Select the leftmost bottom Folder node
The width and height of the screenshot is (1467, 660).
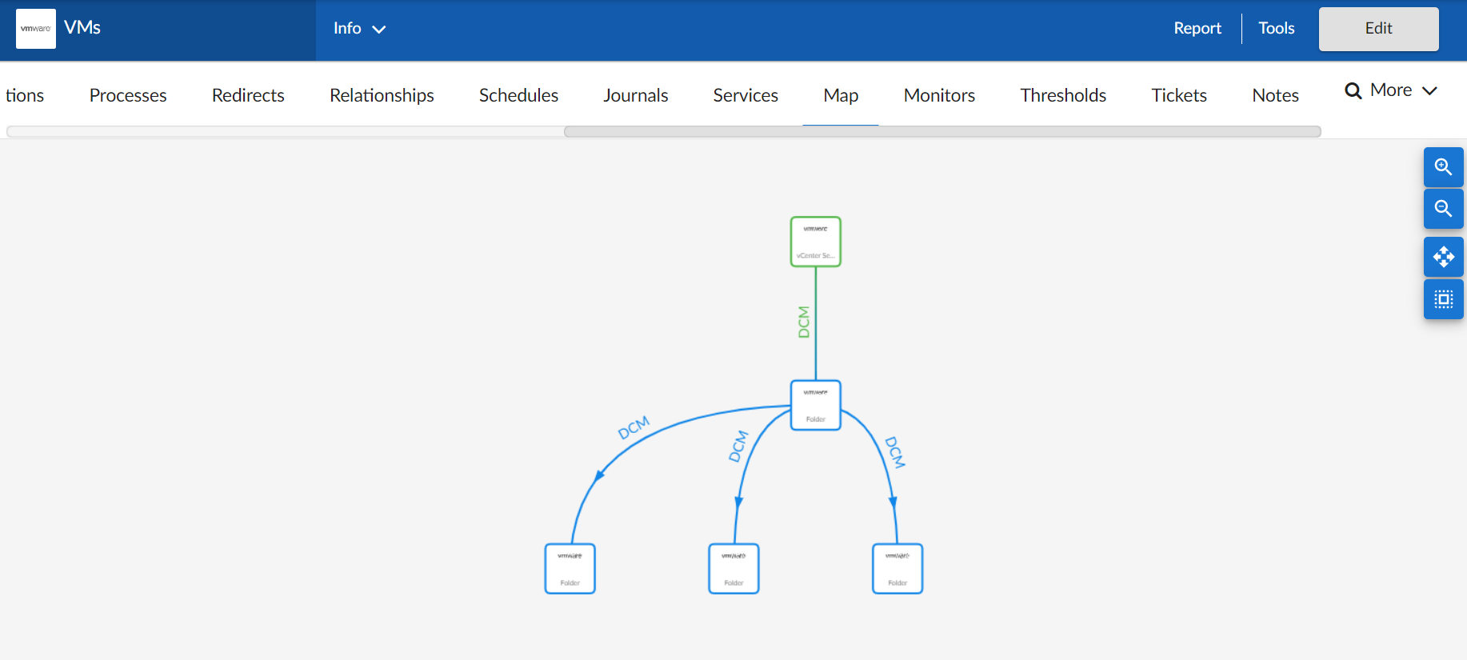click(570, 569)
